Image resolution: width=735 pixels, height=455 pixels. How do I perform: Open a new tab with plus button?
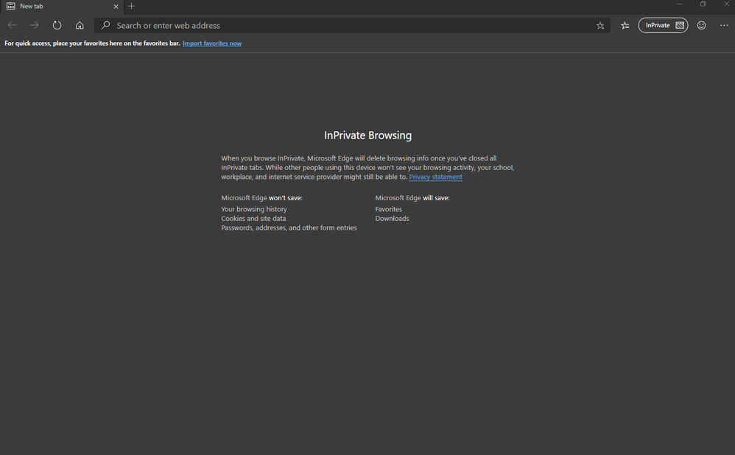[x=132, y=6]
